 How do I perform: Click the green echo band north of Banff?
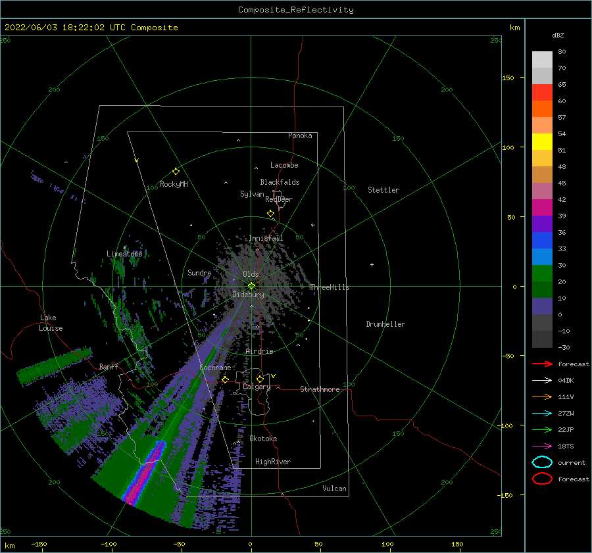point(55,366)
